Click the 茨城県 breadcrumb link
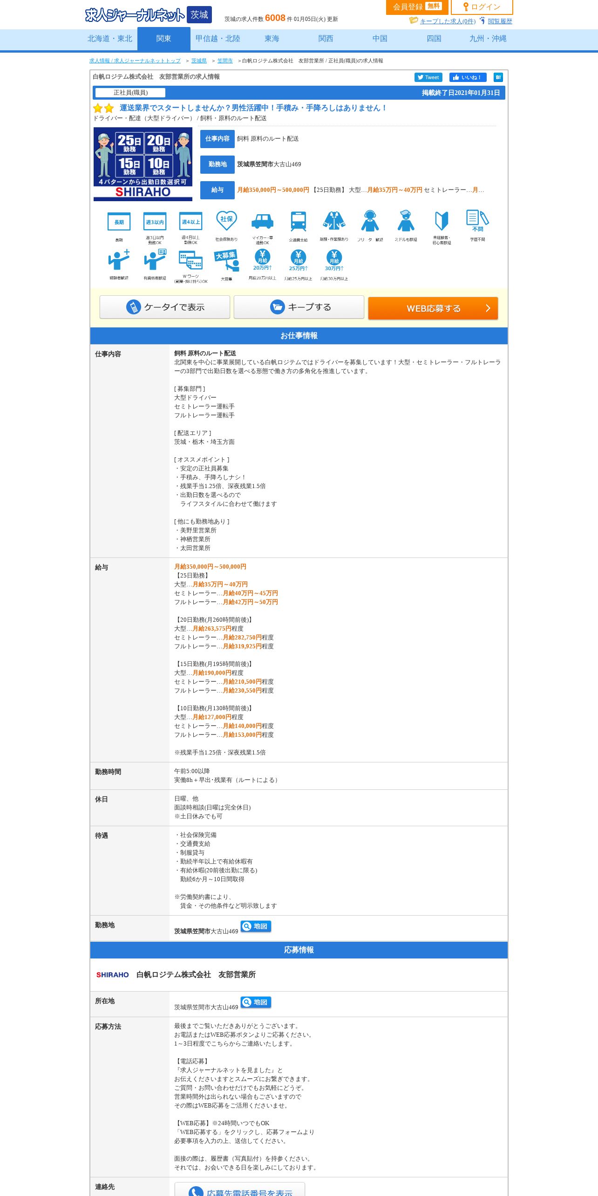This screenshot has width=598, height=1196. click(x=199, y=61)
